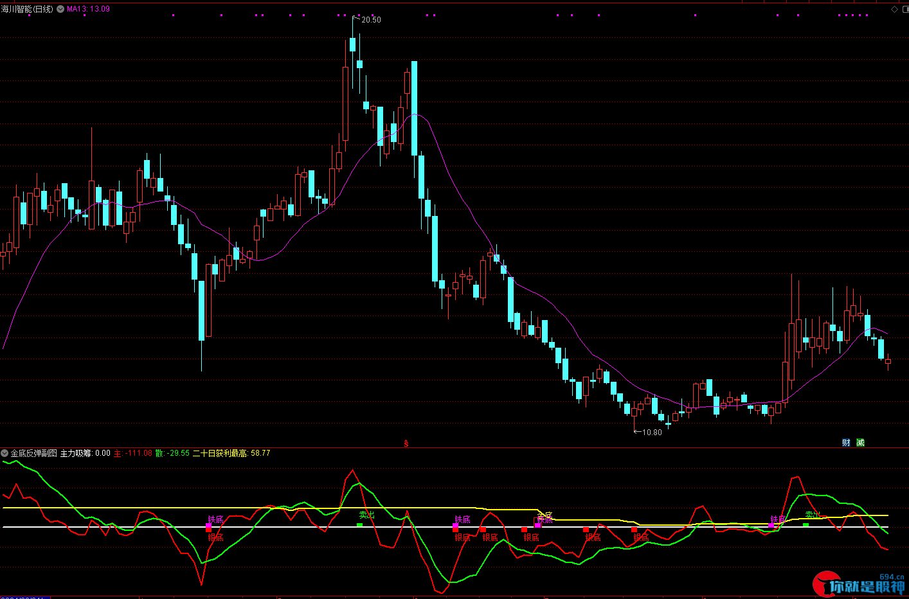This screenshot has height=599, width=909.
Task: Click the 694.cn link in corner
Action: pyautogui.click(x=892, y=577)
